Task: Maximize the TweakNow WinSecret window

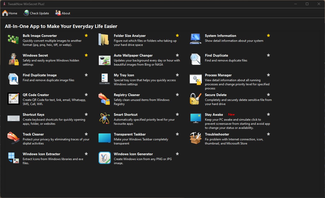Action: point(307,4)
